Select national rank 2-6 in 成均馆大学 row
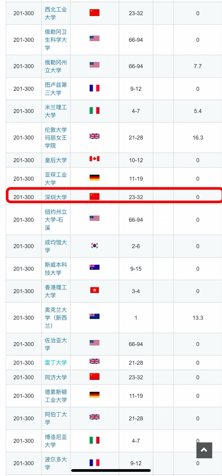This screenshot has width=222, height=476. [x=136, y=246]
